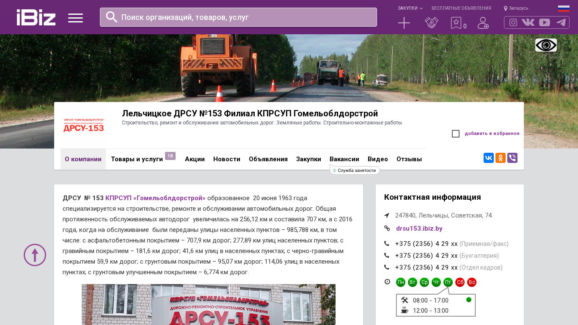The width and height of the screenshot is (578, 325).
Task: Open the iBiz home logo
Action: (x=36, y=17)
